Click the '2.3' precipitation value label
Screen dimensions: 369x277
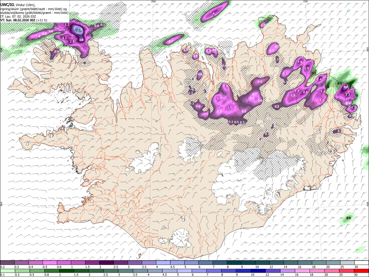[348, 94]
